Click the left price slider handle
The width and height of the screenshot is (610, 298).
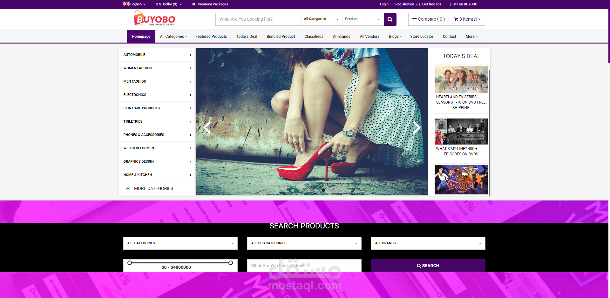(x=130, y=263)
